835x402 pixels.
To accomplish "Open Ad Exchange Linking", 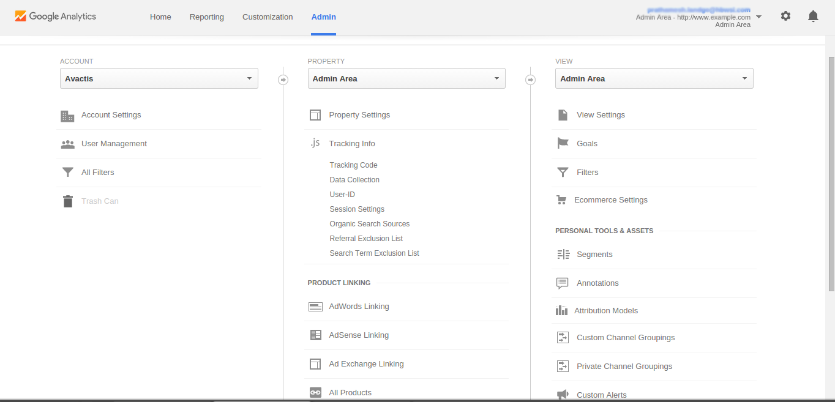I will 367,364.
